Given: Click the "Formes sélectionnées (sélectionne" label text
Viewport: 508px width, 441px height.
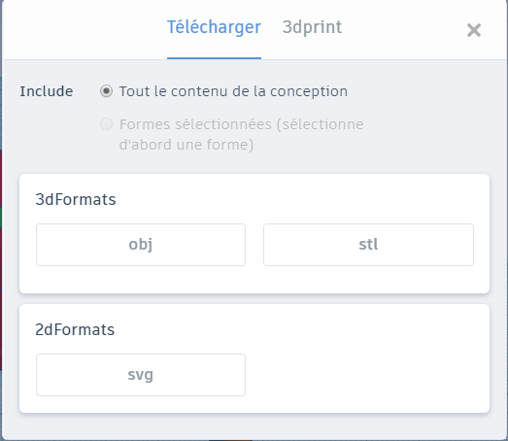Looking at the screenshot, I should (241, 124).
